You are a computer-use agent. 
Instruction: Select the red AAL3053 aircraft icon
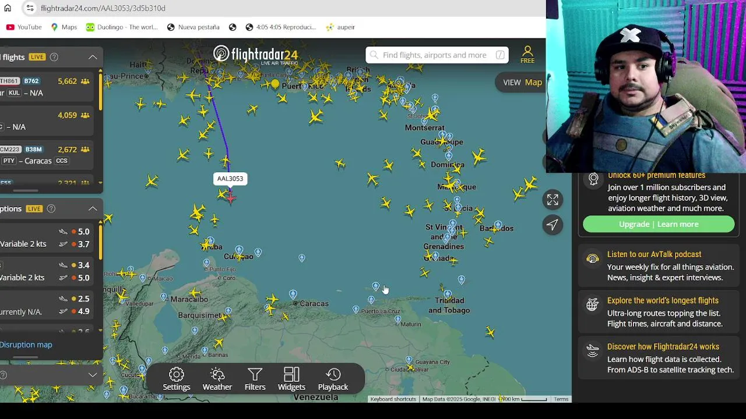[x=230, y=198]
